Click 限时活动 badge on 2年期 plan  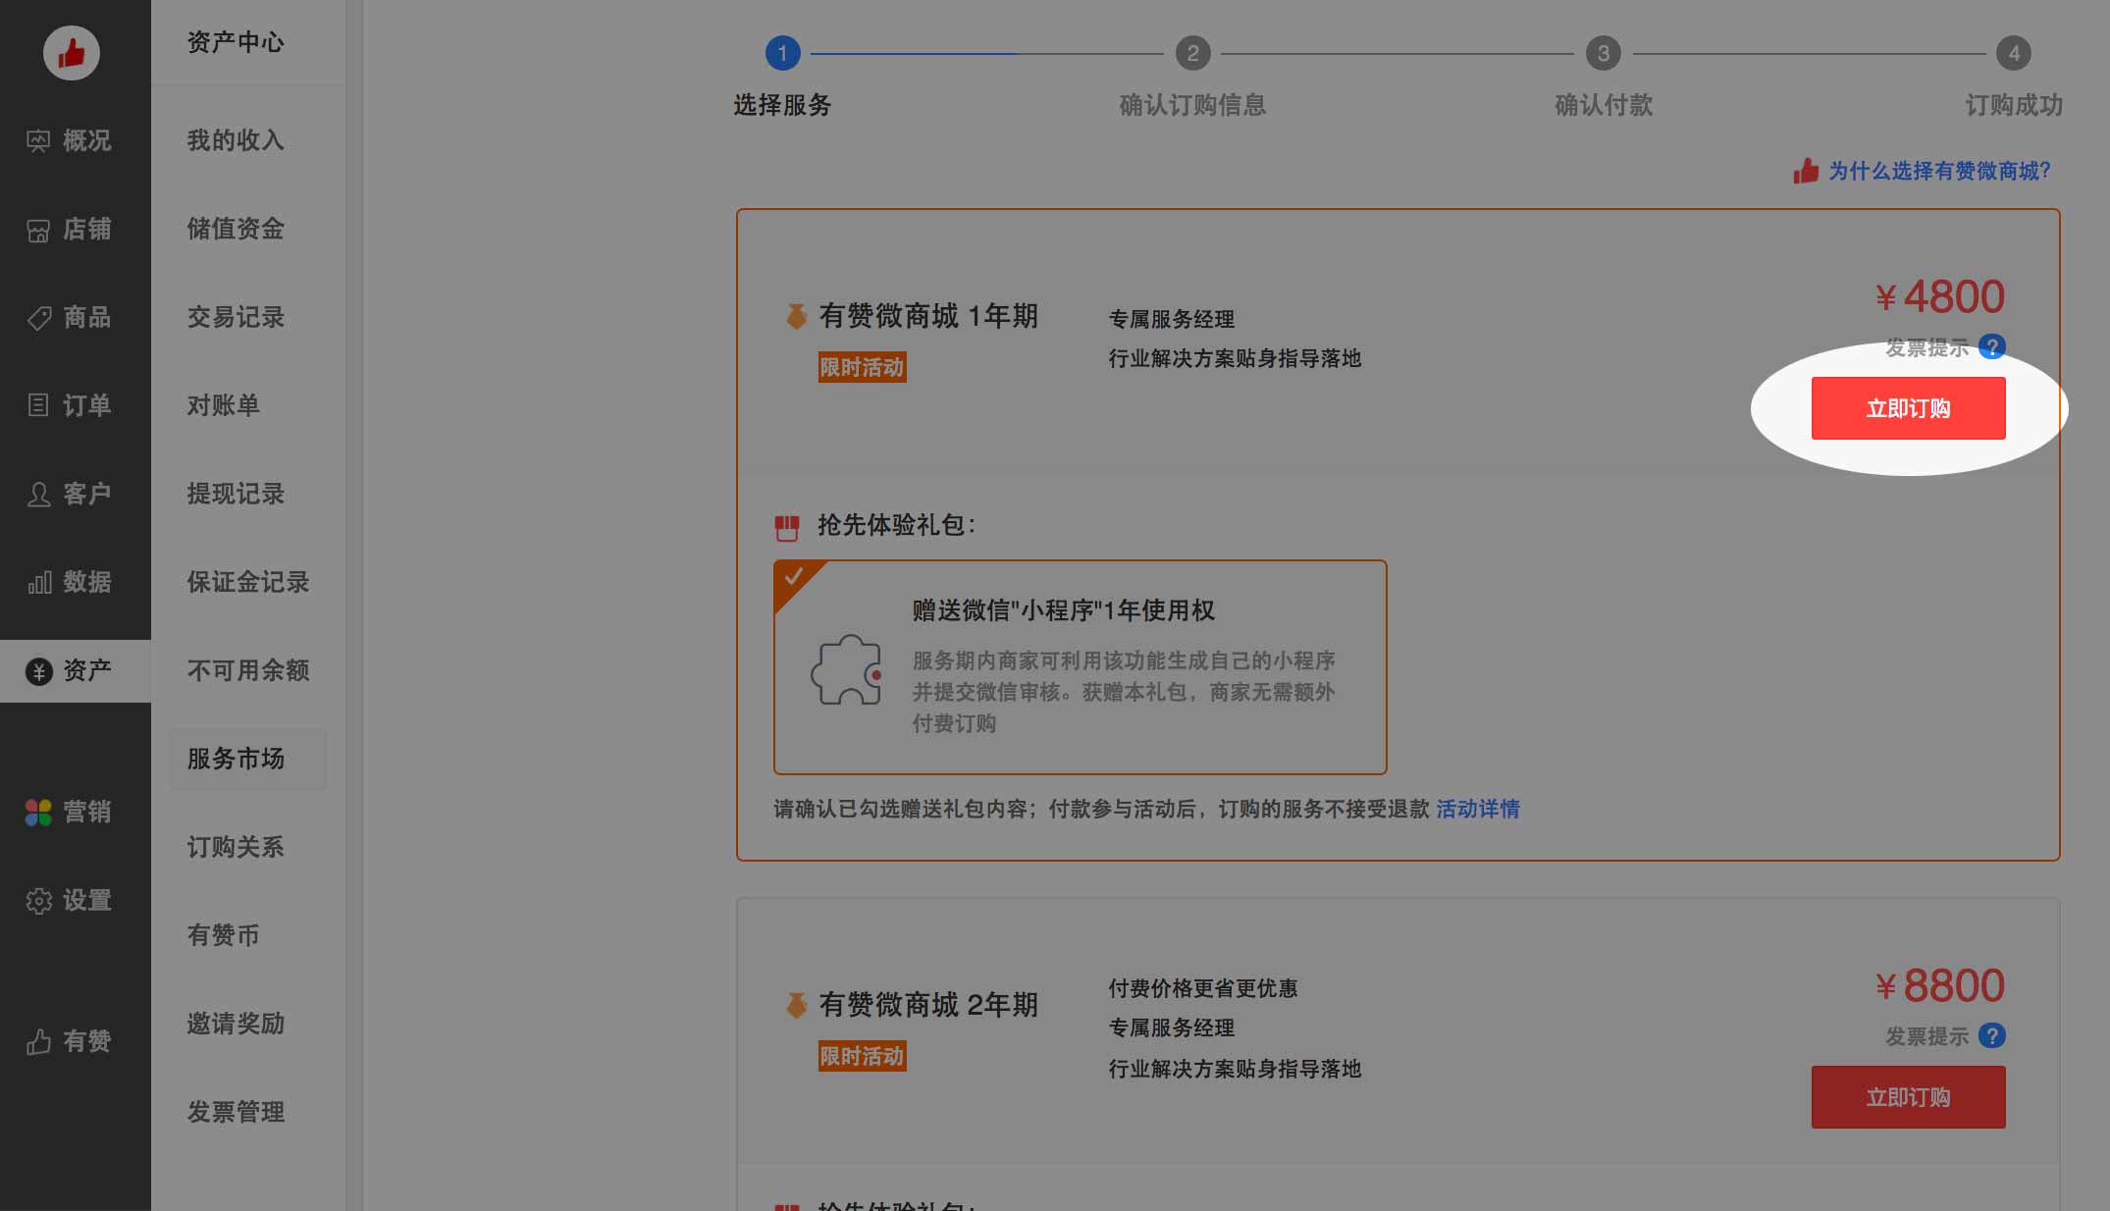tap(862, 1056)
